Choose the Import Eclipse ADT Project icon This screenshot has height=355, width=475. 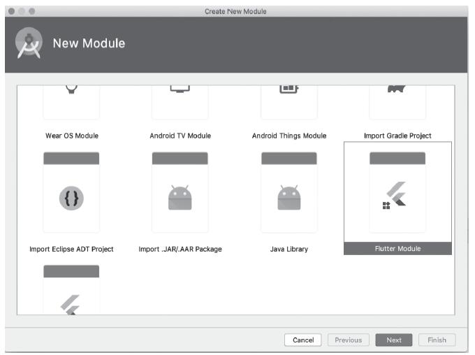(71, 198)
